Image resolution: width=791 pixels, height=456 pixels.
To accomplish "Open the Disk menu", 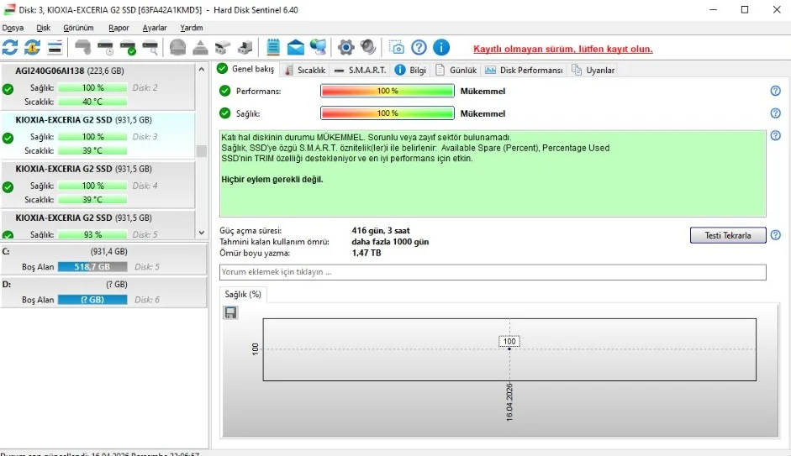I will [x=44, y=28].
